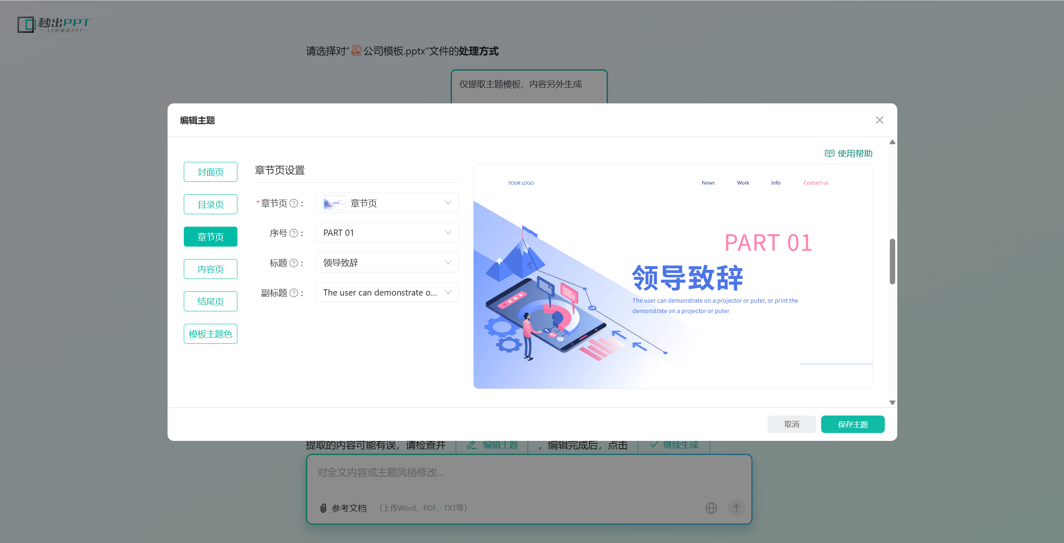
Task: Switch to the 封面页 tab
Action: (x=210, y=172)
